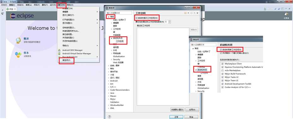
Task: Toggle 启动时刷新工作空间(R) checkbox
Action: pyautogui.click(x=221, y=50)
